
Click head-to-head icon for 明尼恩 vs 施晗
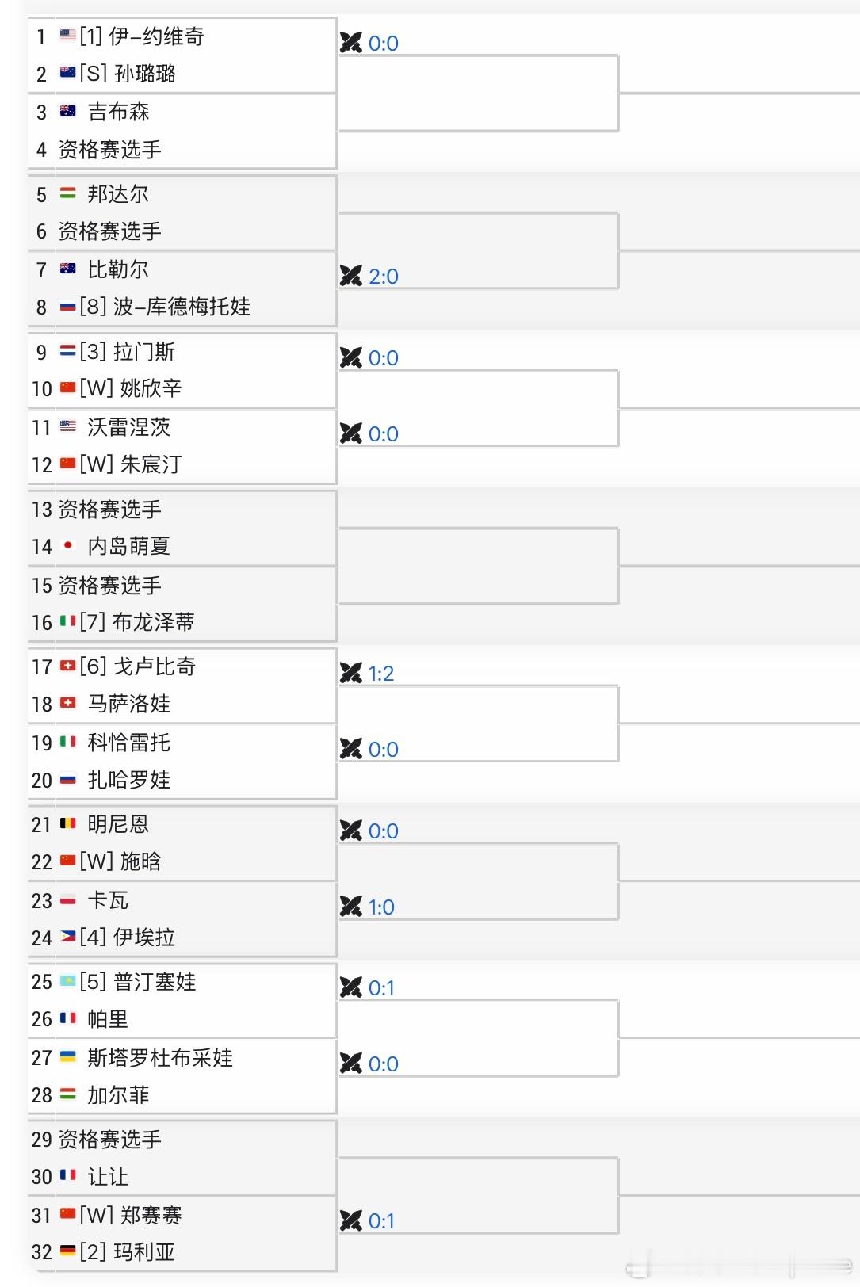pyautogui.click(x=351, y=831)
